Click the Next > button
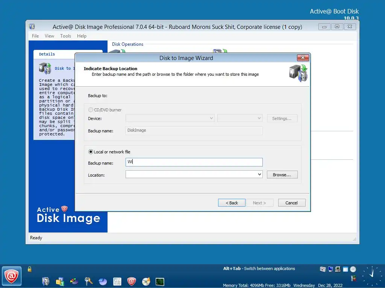 tap(259, 203)
